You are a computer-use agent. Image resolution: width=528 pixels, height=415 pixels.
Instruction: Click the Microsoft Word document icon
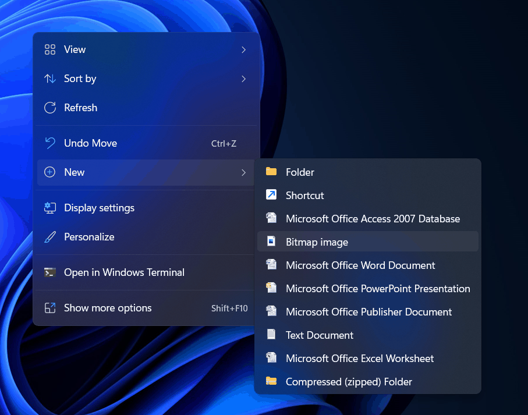pyautogui.click(x=271, y=265)
